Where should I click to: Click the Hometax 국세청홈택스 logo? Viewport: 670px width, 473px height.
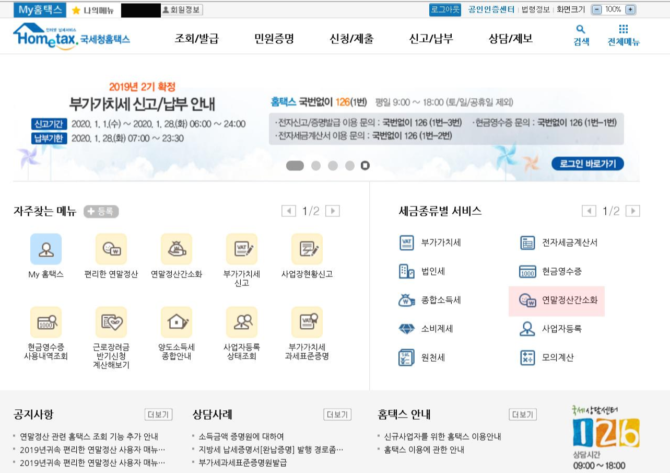pyautogui.click(x=72, y=37)
